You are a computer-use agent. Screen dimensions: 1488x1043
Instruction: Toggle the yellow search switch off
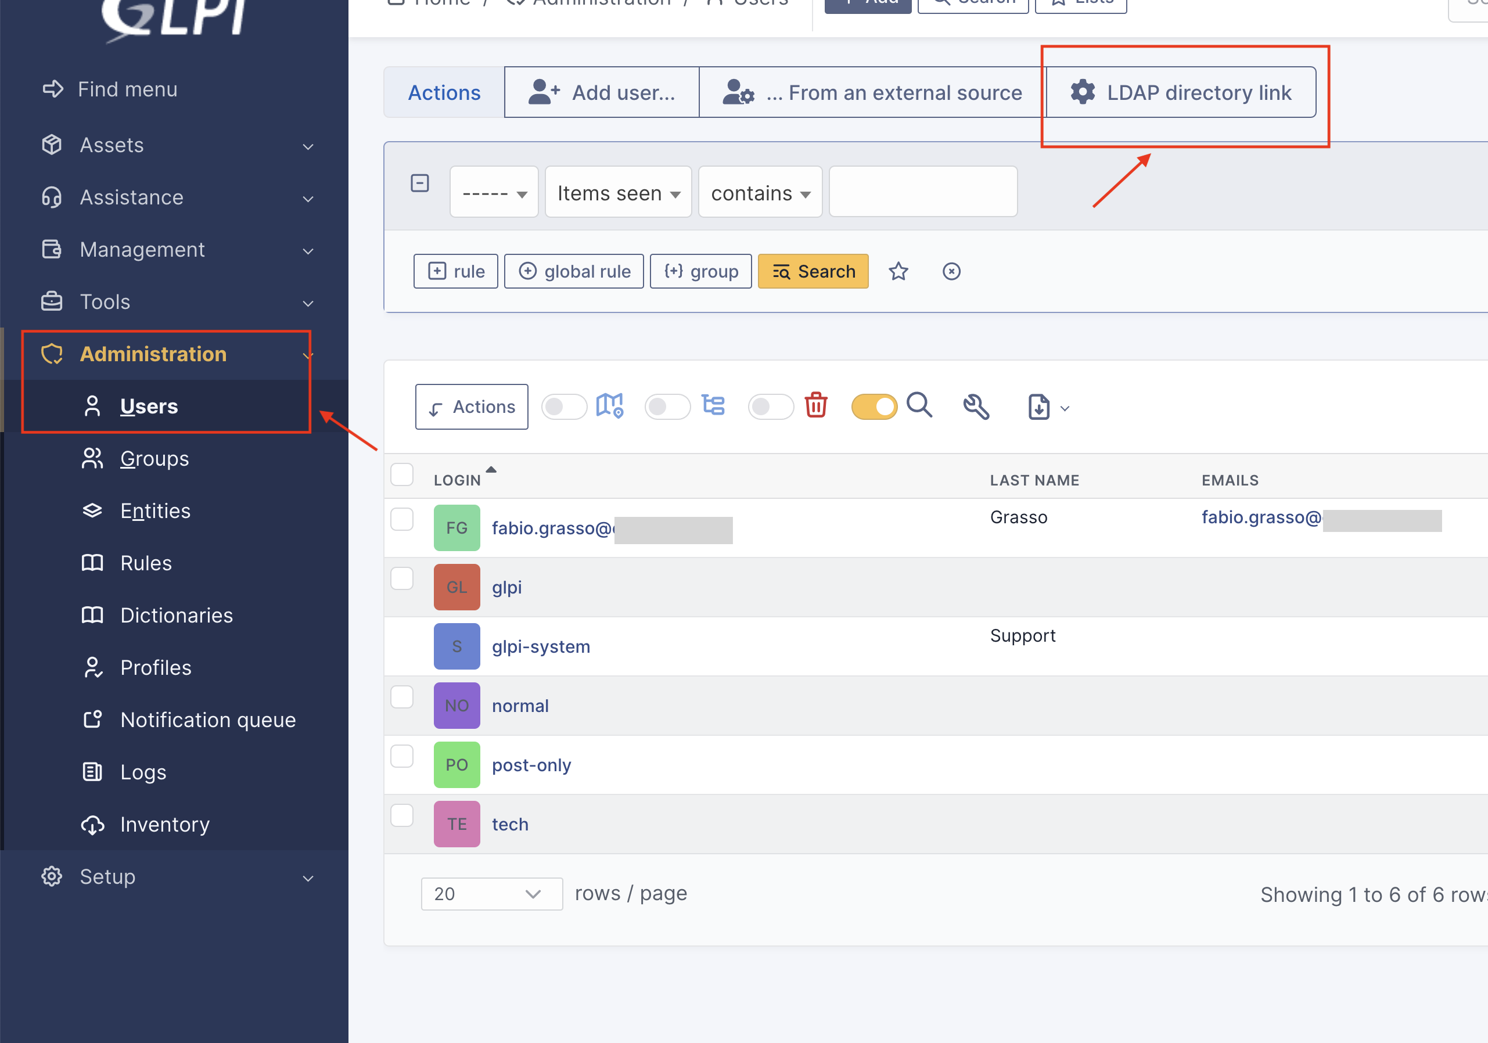tap(874, 407)
